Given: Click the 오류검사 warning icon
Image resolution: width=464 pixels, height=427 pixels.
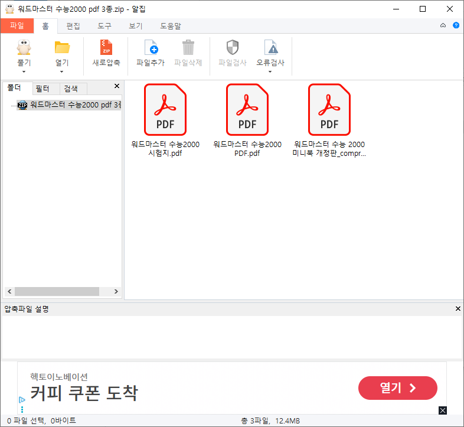Looking at the screenshot, I should point(270,47).
